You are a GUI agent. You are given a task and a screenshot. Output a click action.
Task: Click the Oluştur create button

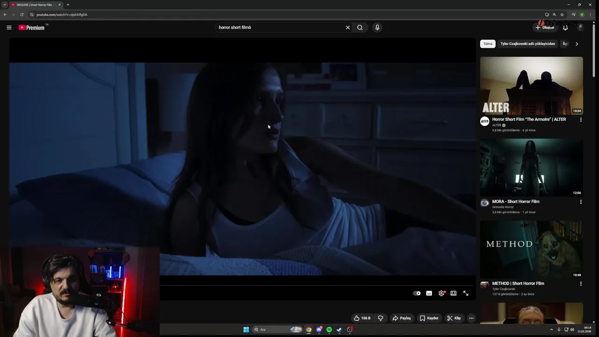pyautogui.click(x=545, y=28)
